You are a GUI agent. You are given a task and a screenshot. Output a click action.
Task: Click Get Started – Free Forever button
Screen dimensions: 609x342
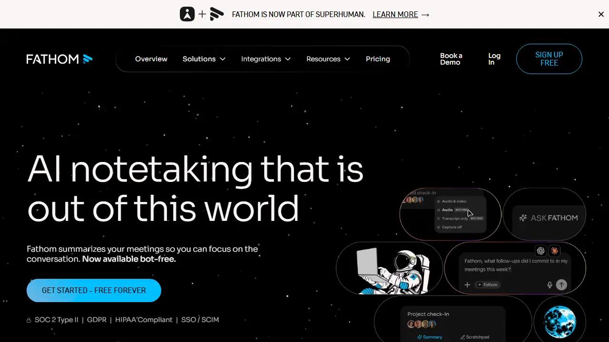pos(94,290)
